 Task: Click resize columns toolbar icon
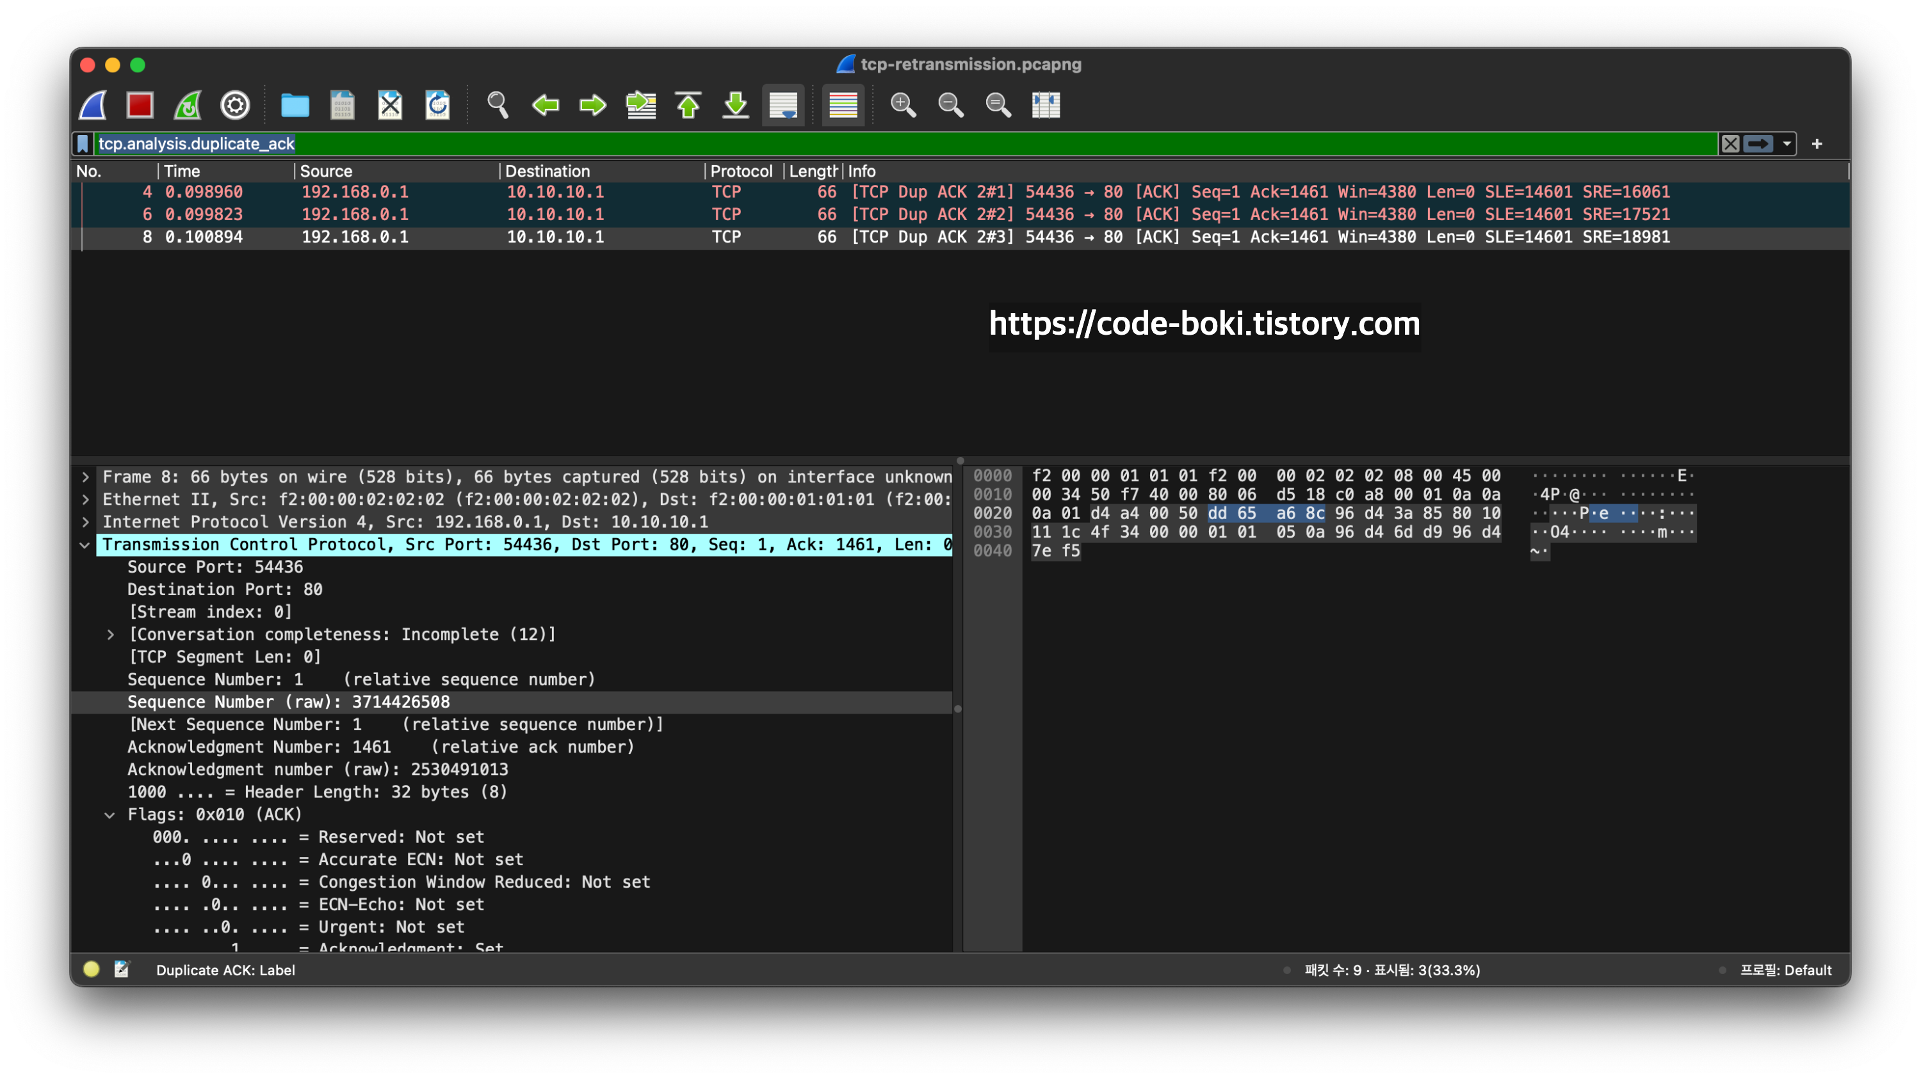click(1046, 105)
